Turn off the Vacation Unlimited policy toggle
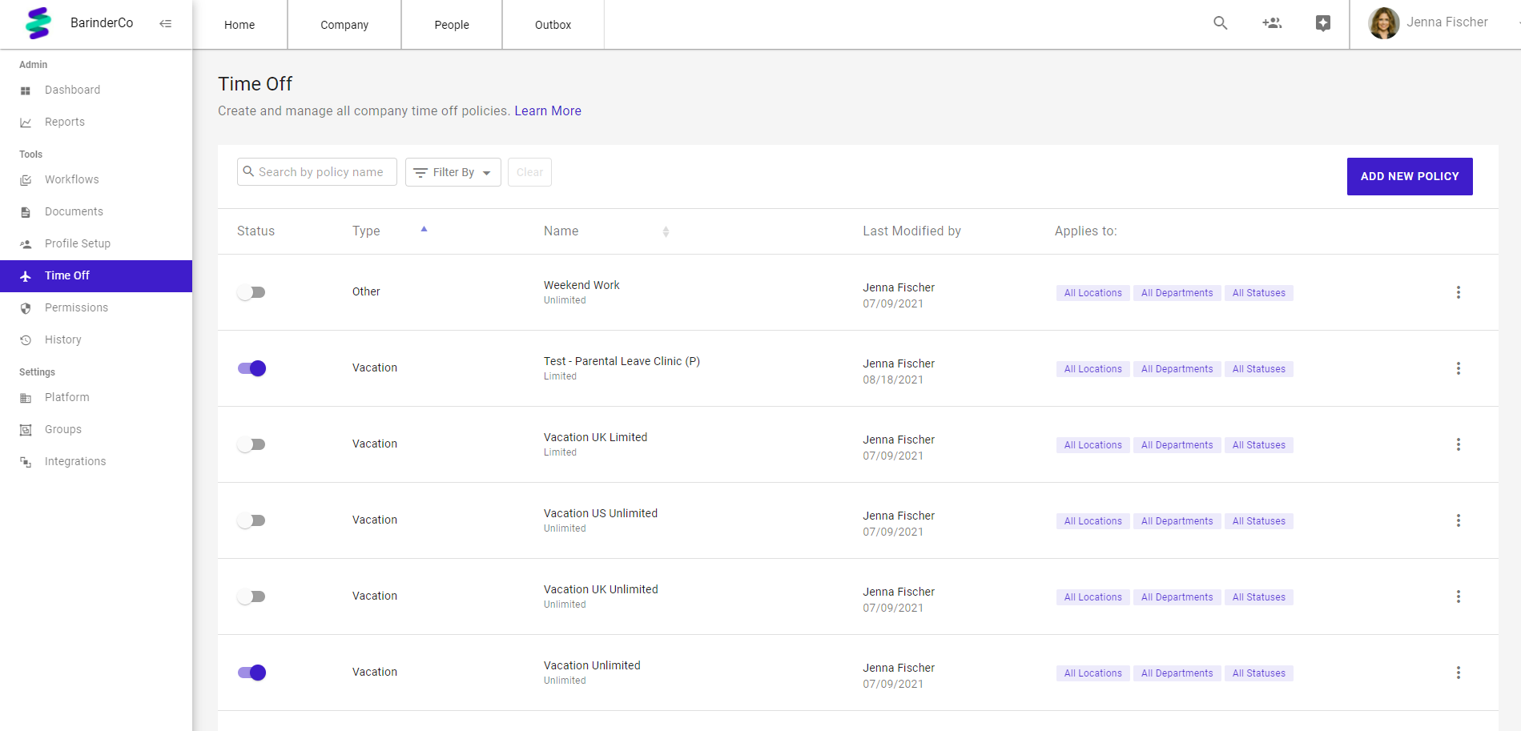This screenshot has width=1521, height=731. (x=251, y=673)
